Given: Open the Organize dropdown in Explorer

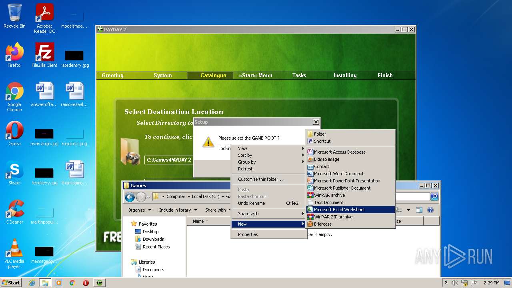Looking at the screenshot, I should click(x=139, y=210).
